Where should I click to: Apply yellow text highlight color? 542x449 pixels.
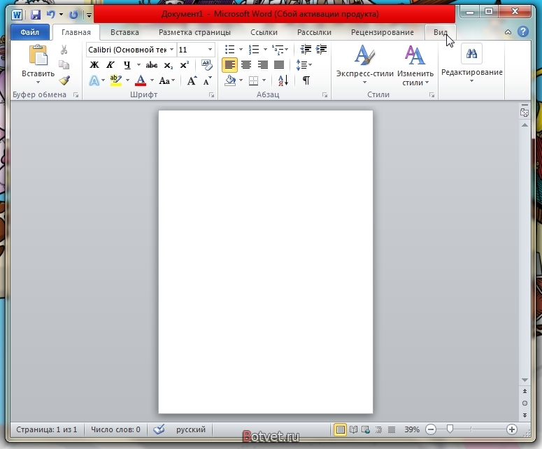click(x=116, y=80)
